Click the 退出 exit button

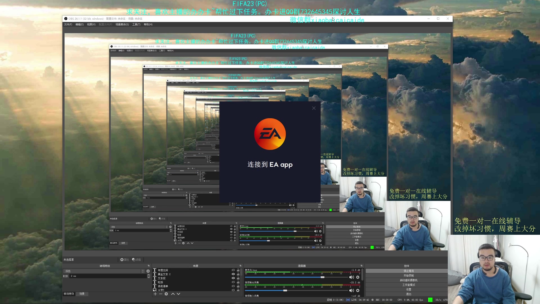click(407, 294)
